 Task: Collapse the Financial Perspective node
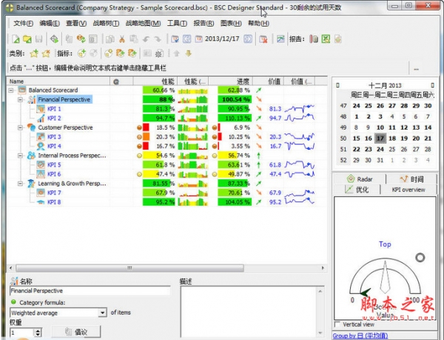click(x=20, y=100)
